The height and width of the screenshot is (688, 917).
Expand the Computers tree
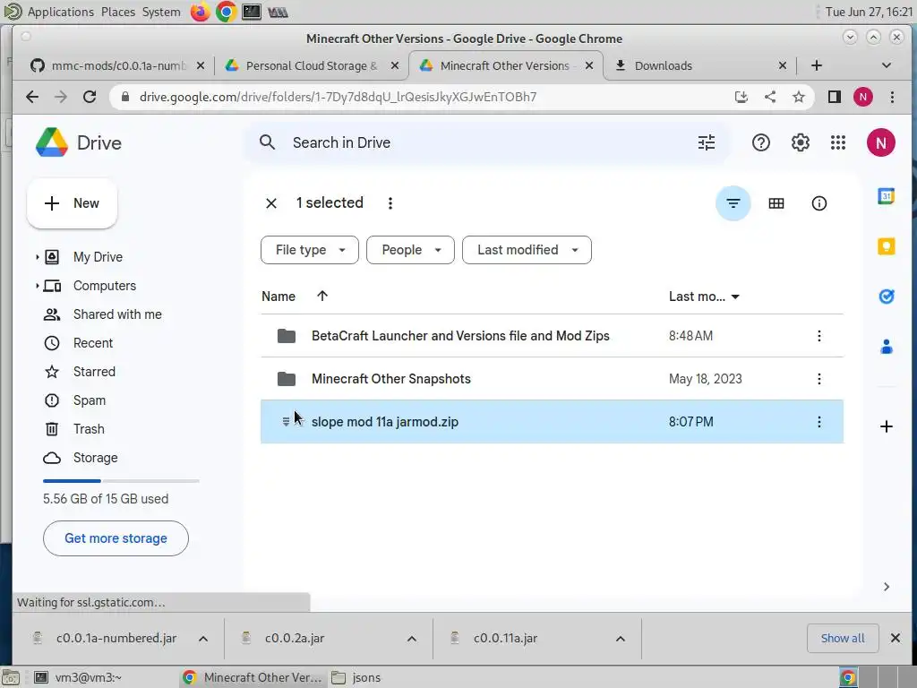pos(37,286)
